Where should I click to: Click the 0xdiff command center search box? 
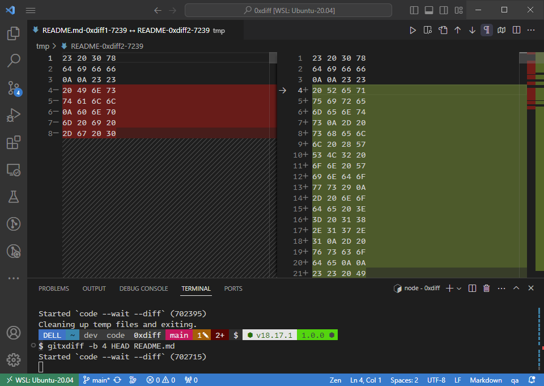click(x=288, y=10)
